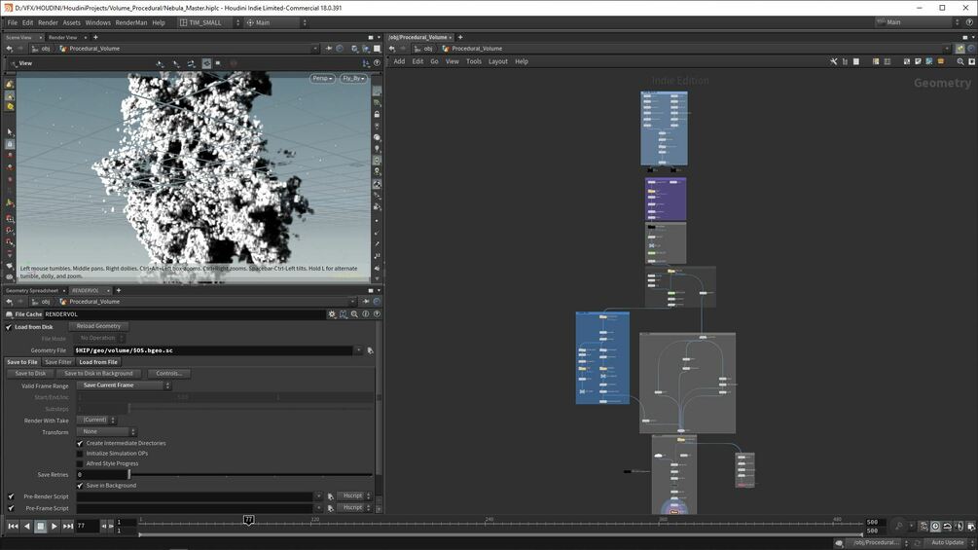The image size is (978, 550).
Task: Toggle the Pre-Frame Script enable checkbox
Action: [x=11, y=508]
